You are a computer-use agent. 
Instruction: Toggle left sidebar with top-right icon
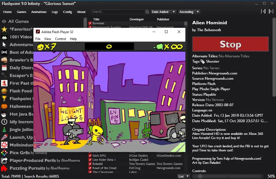pos(263,11)
